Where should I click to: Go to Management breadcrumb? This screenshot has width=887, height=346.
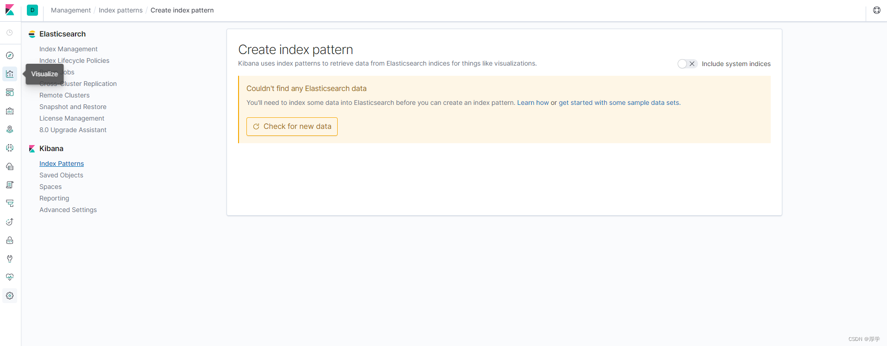[71, 10]
